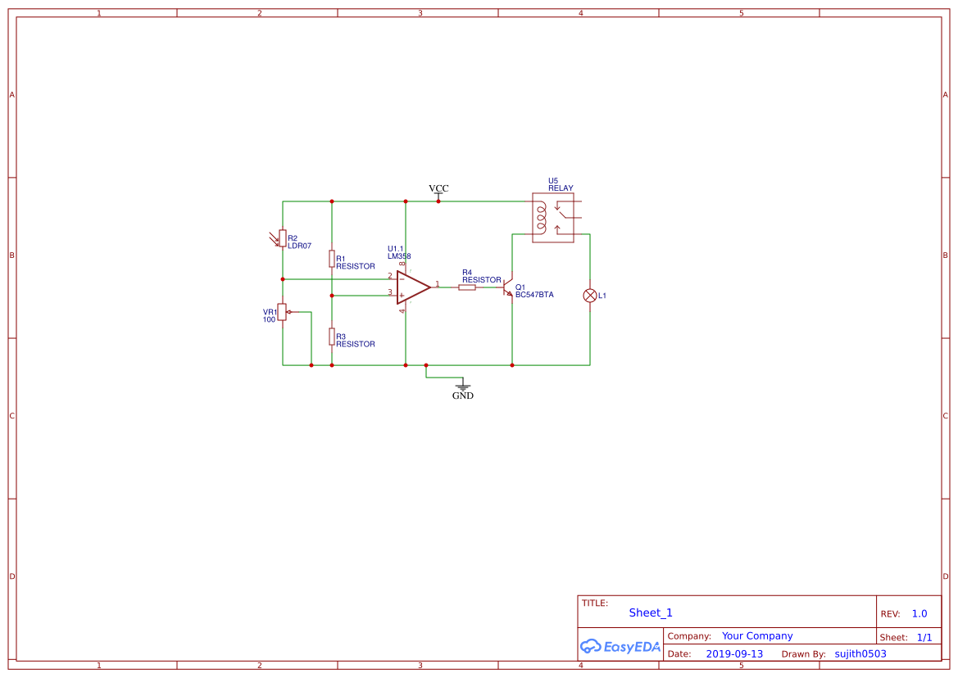Select resistor R1 in the schematic
Viewport: 958px width, 678px height.
(x=332, y=258)
